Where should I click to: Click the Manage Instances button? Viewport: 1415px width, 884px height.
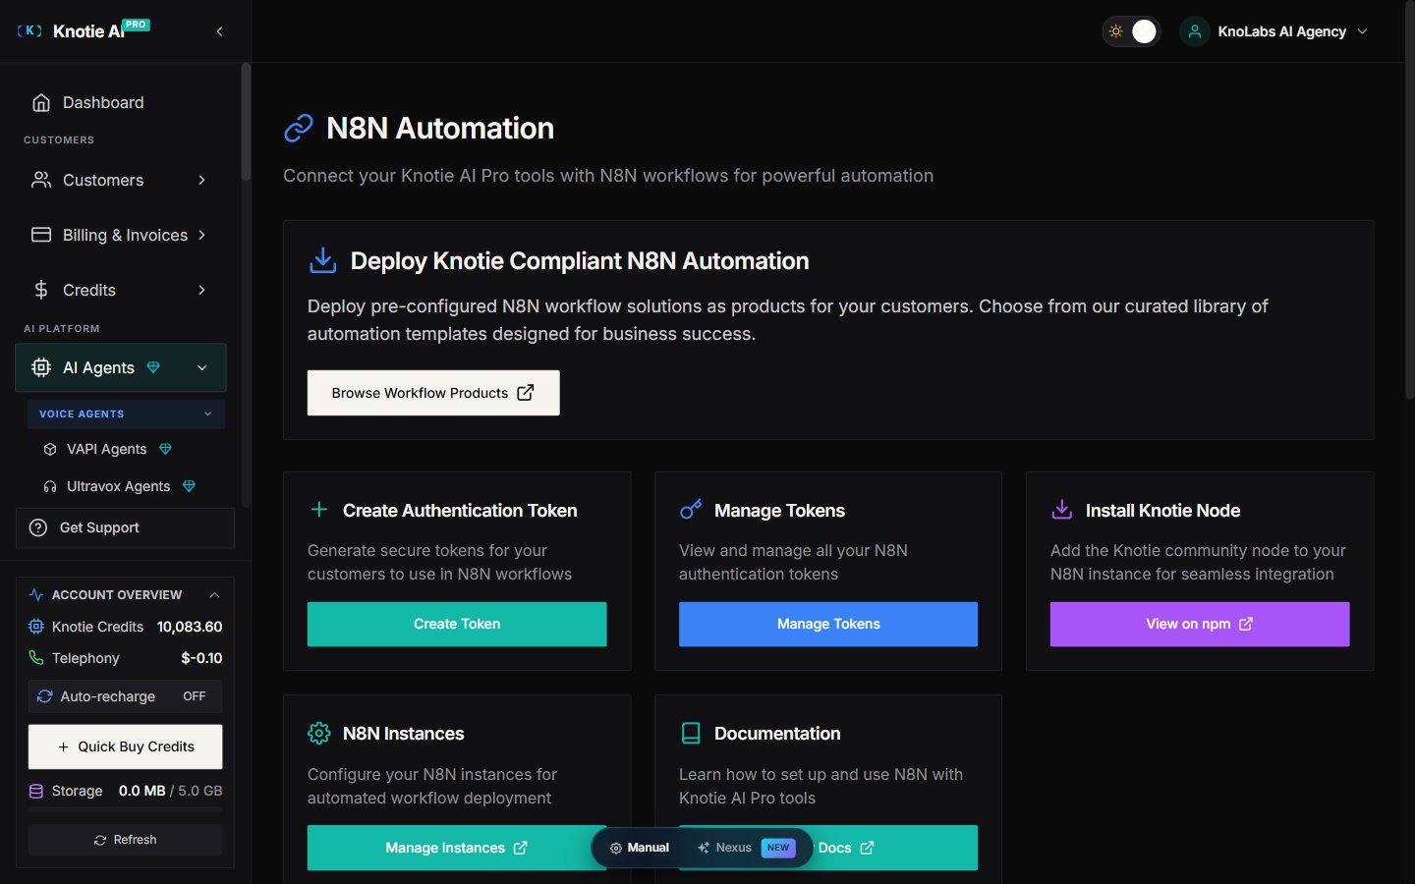tap(457, 848)
